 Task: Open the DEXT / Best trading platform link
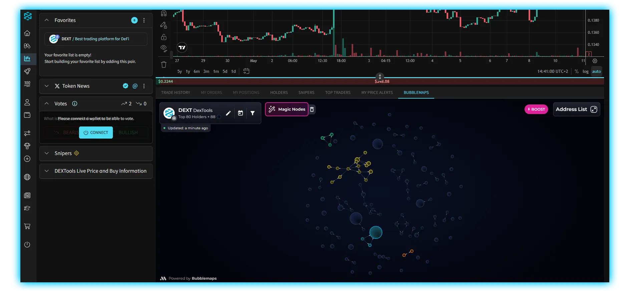[96, 39]
